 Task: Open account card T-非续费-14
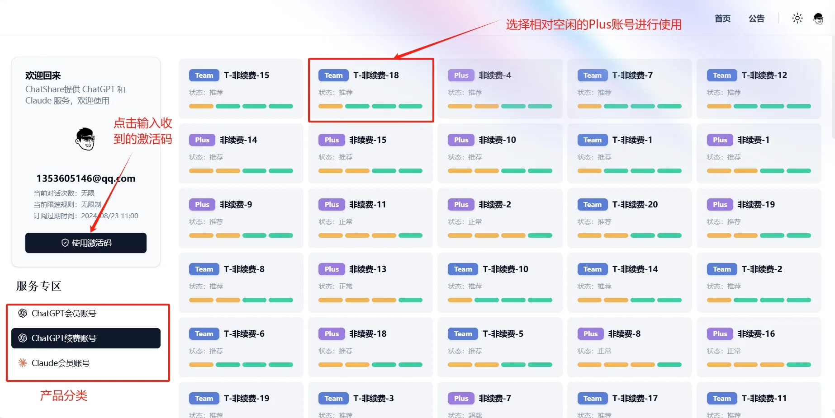629,283
